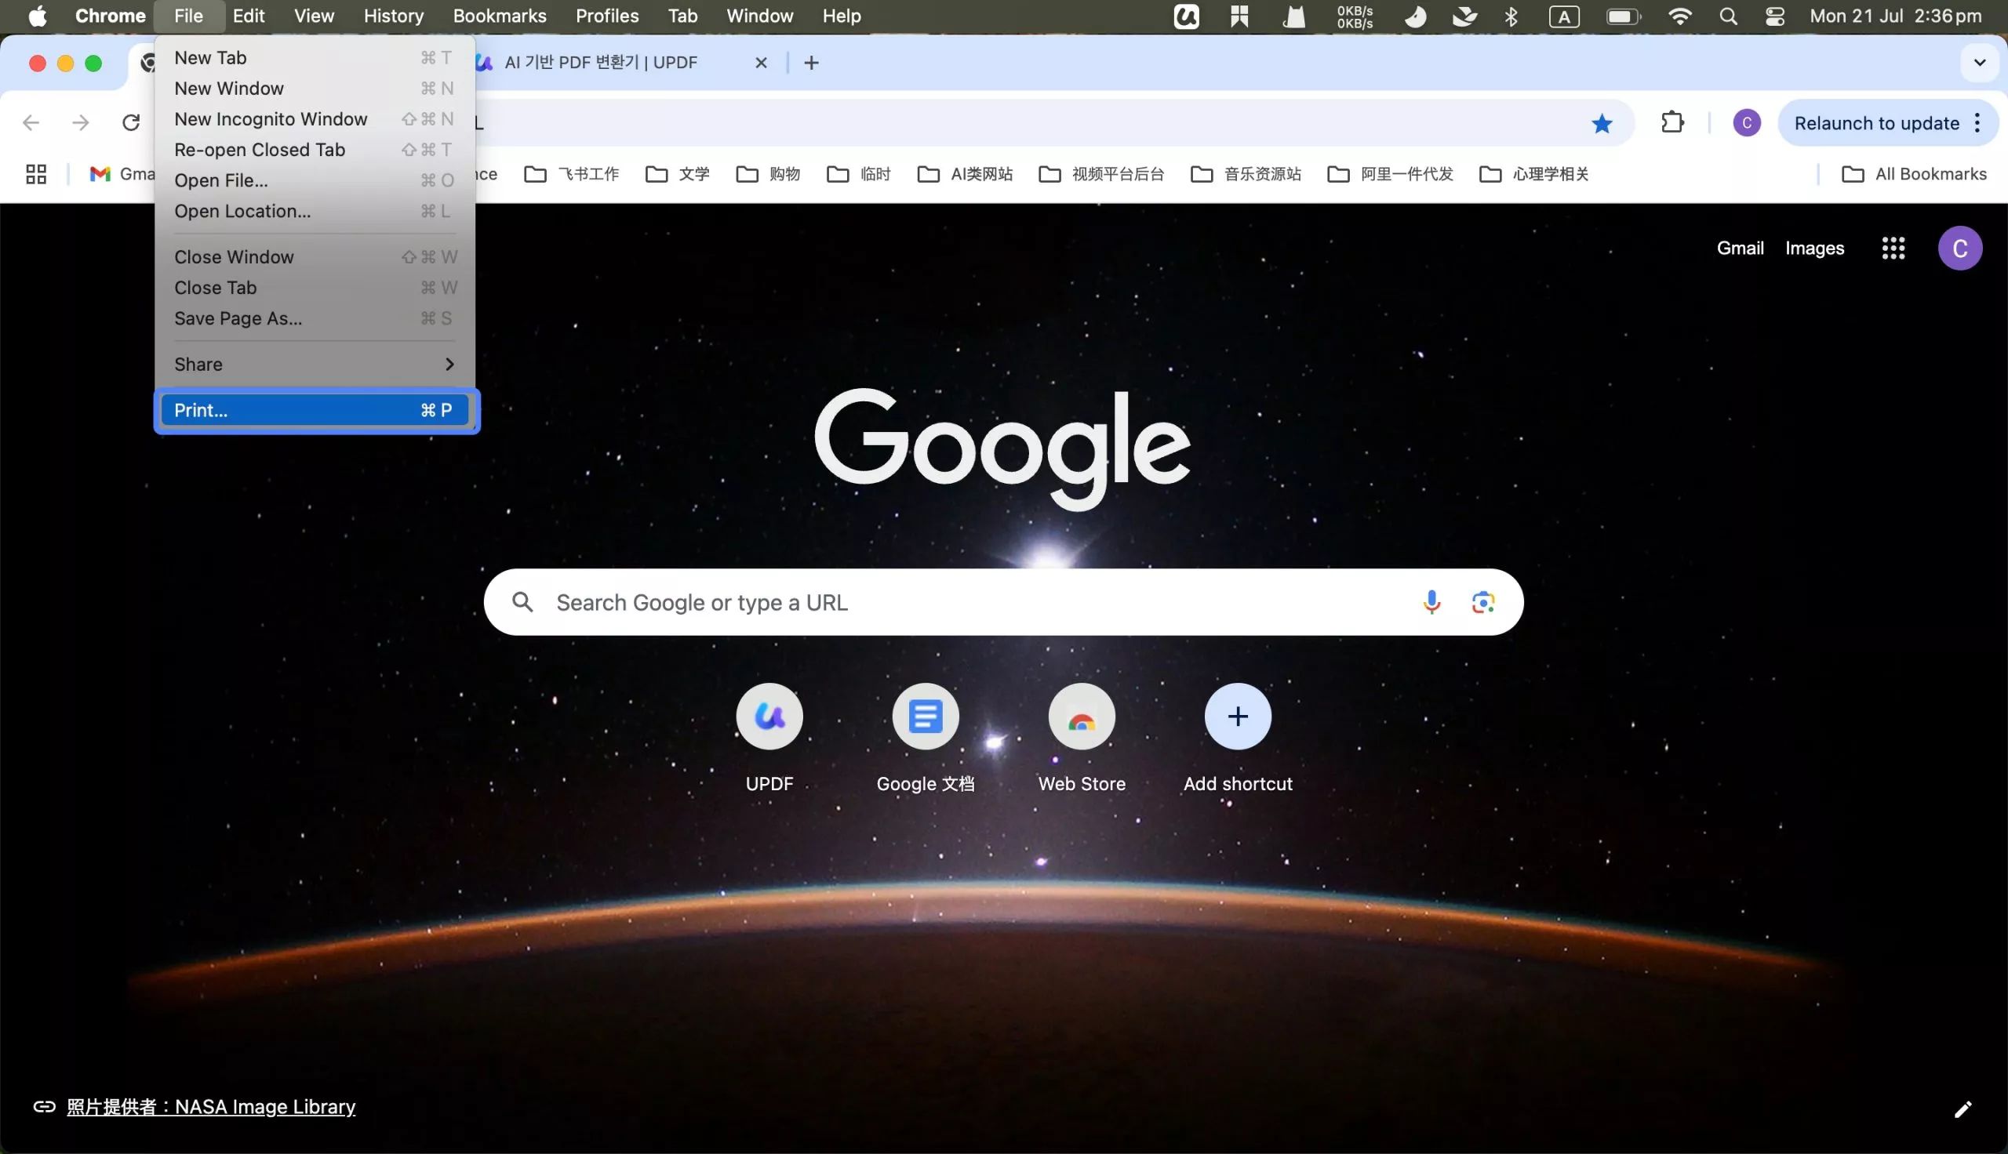Click the customize page pencil icon
The width and height of the screenshot is (2008, 1154).
click(1962, 1109)
